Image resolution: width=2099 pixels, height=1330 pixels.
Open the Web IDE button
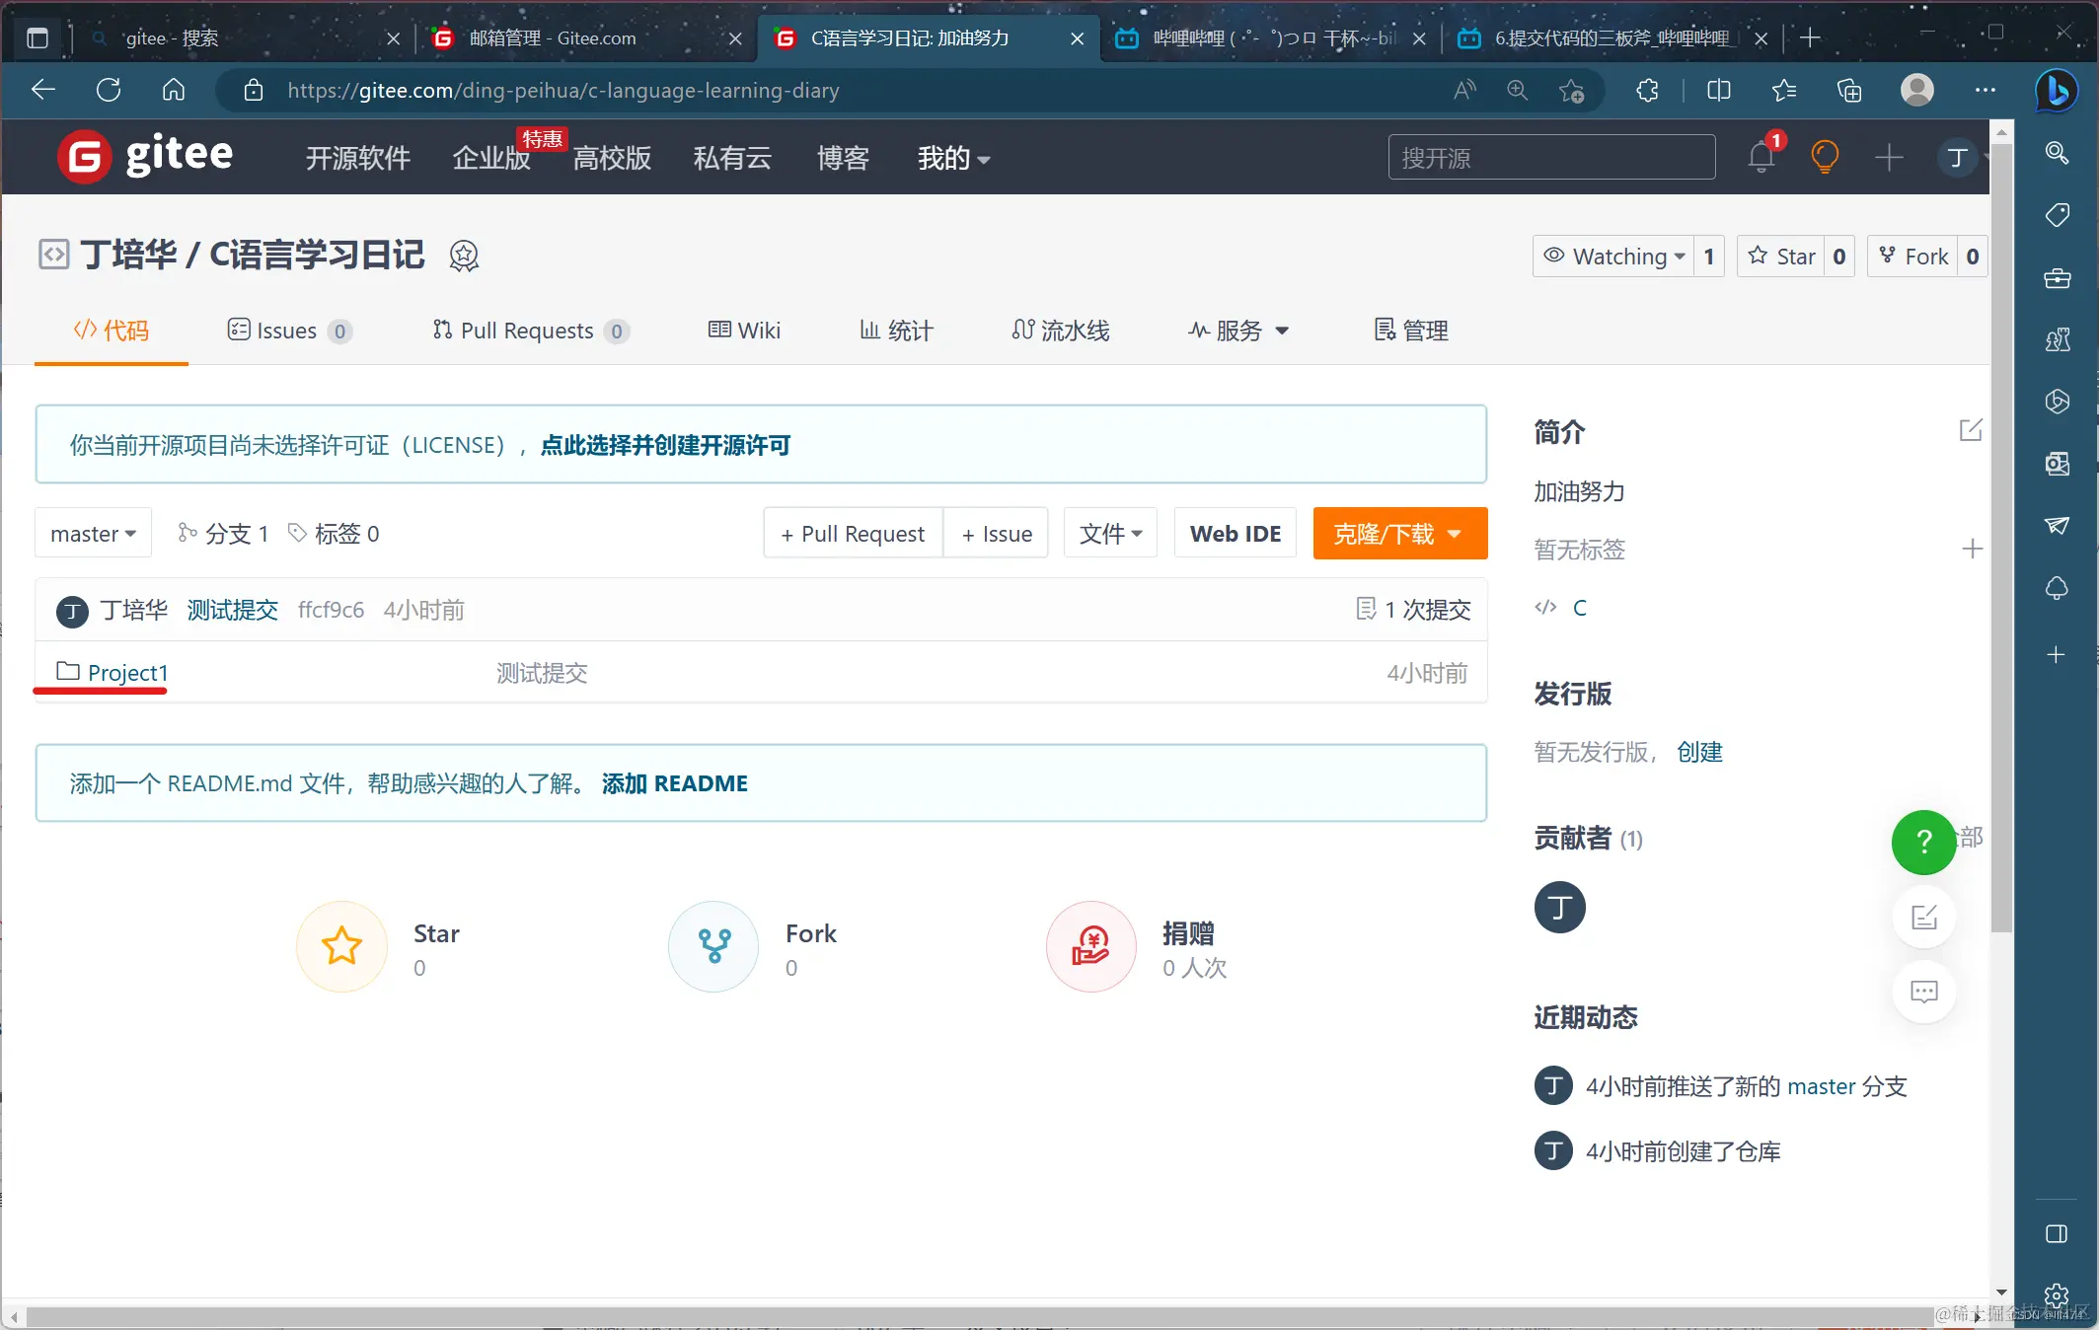click(1235, 534)
